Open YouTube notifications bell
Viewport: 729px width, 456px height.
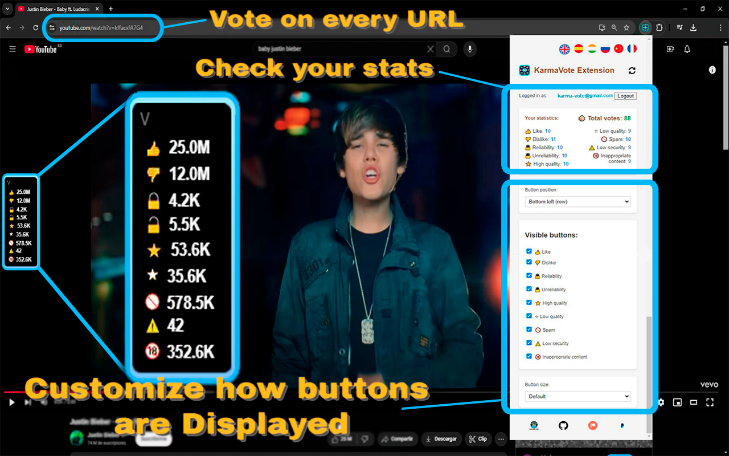pyautogui.click(x=687, y=50)
